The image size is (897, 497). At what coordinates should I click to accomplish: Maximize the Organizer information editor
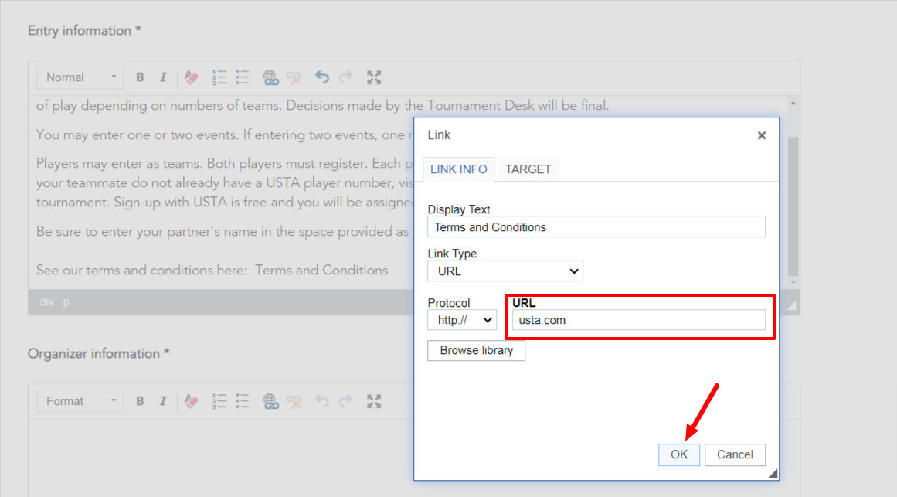click(374, 401)
